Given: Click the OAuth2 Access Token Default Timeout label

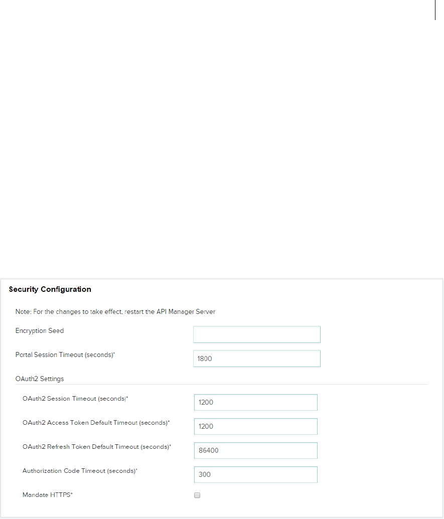Looking at the screenshot, I should pyautogui.click(x=96, y=423).
